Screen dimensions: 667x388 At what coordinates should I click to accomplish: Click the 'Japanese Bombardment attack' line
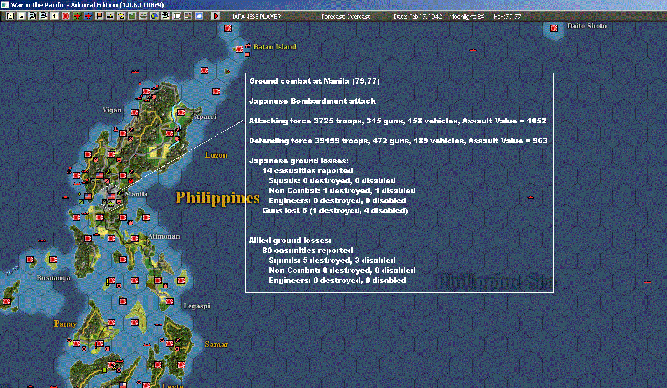point(312,101)
